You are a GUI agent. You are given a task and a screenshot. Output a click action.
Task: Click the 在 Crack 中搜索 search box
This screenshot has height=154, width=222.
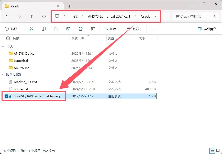[193, 16]
